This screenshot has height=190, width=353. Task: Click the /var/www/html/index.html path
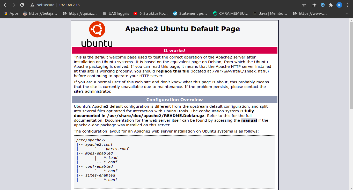(x=240, y=71)
